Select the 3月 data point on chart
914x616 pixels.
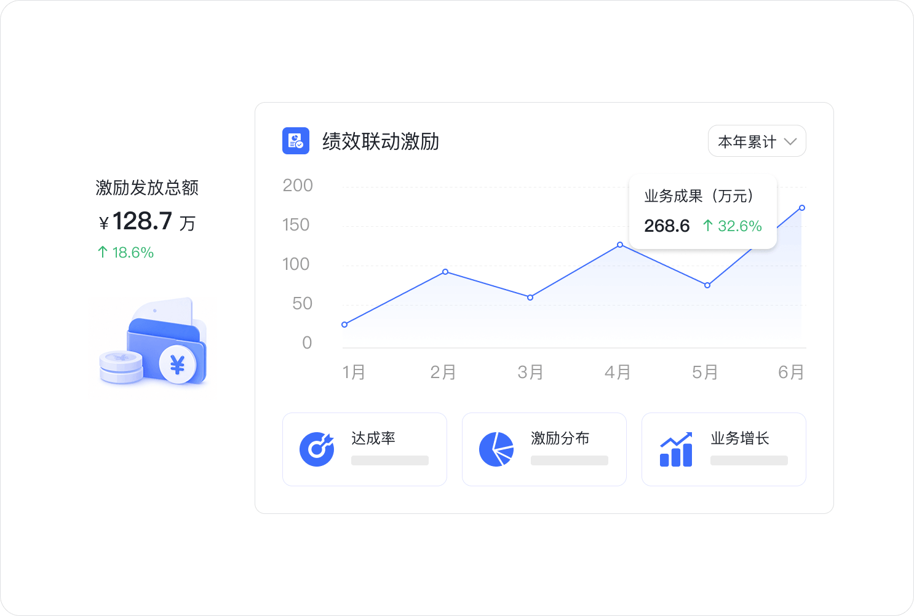point(530,298)
